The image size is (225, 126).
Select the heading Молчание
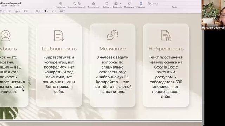click(x=112, y=49)
